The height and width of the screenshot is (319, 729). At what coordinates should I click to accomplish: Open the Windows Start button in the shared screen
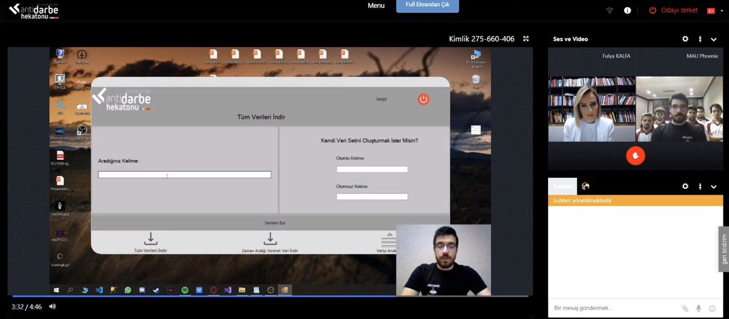56,290
